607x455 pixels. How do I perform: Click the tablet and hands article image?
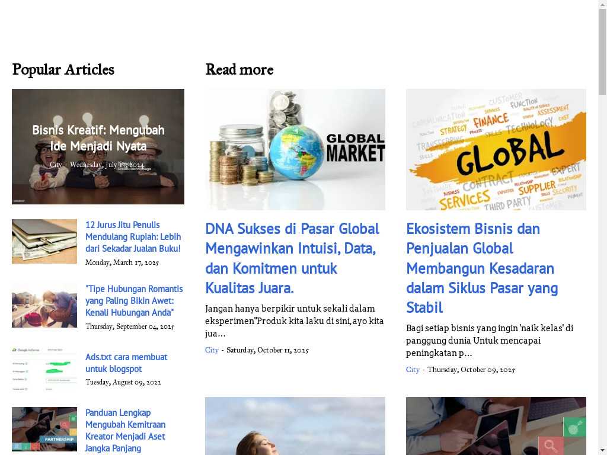496,426
